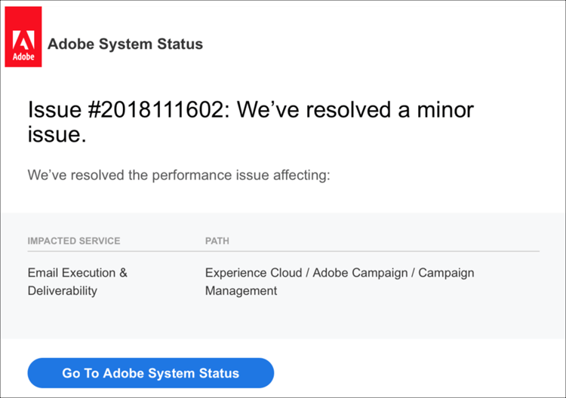The image size is (566, 398).
Task: Click the IMPACTED SERVICE column header
Action: coord(74,241)
